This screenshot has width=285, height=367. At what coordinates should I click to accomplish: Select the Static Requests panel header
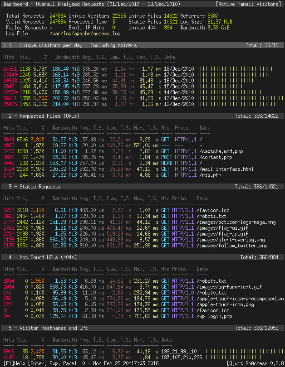[x=142, y=187]
